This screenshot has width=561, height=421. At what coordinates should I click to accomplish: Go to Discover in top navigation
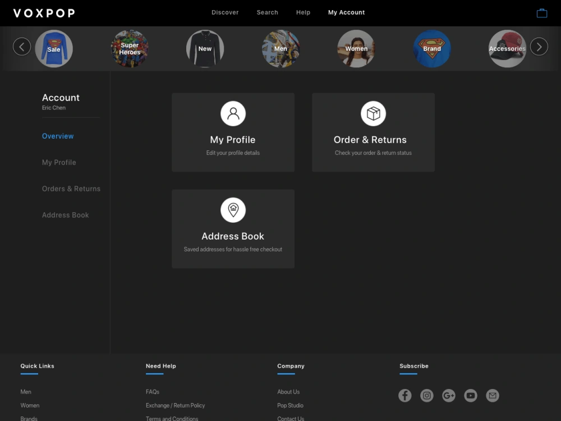[225, 12]
